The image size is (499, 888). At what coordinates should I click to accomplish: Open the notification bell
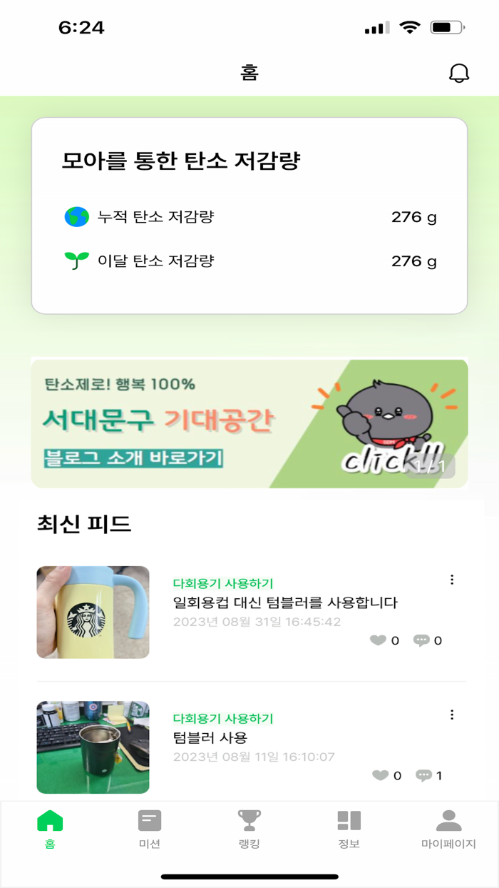pyautogui.click(x=460, y=72)
